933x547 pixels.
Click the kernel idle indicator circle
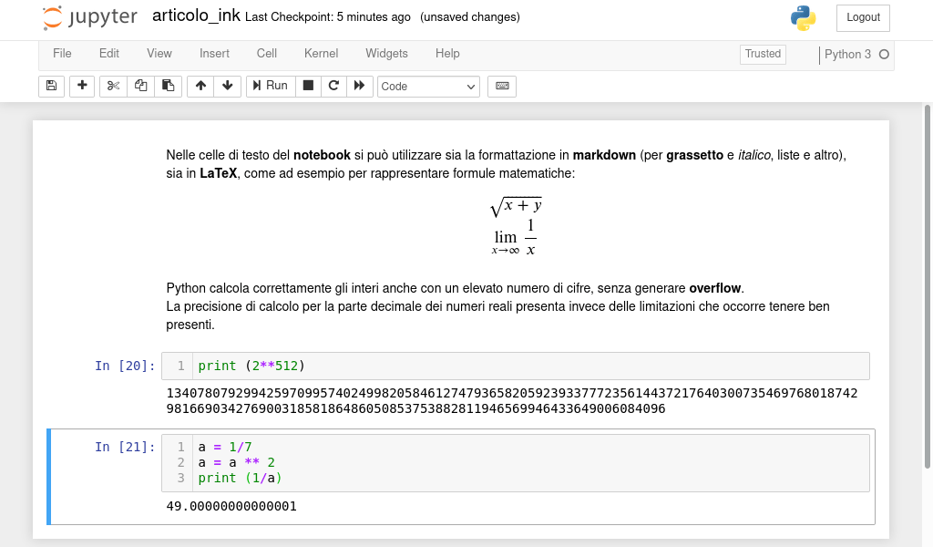pyautogui.click(x=884, y=54)
